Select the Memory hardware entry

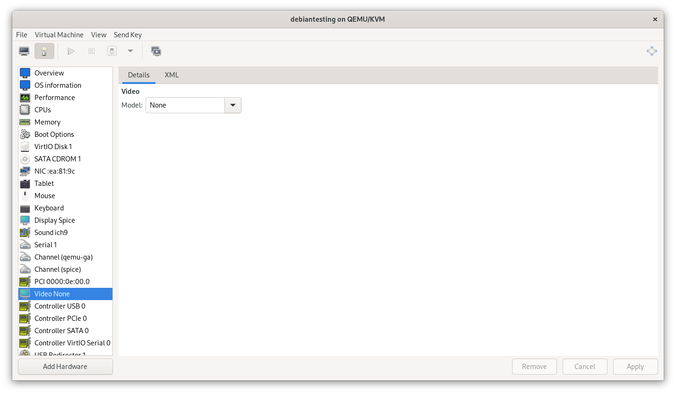point(47,122)
